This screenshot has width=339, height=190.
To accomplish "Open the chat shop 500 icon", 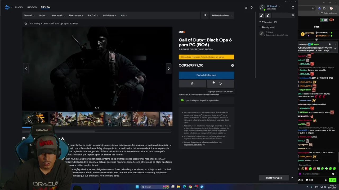I will coord(309,180).
